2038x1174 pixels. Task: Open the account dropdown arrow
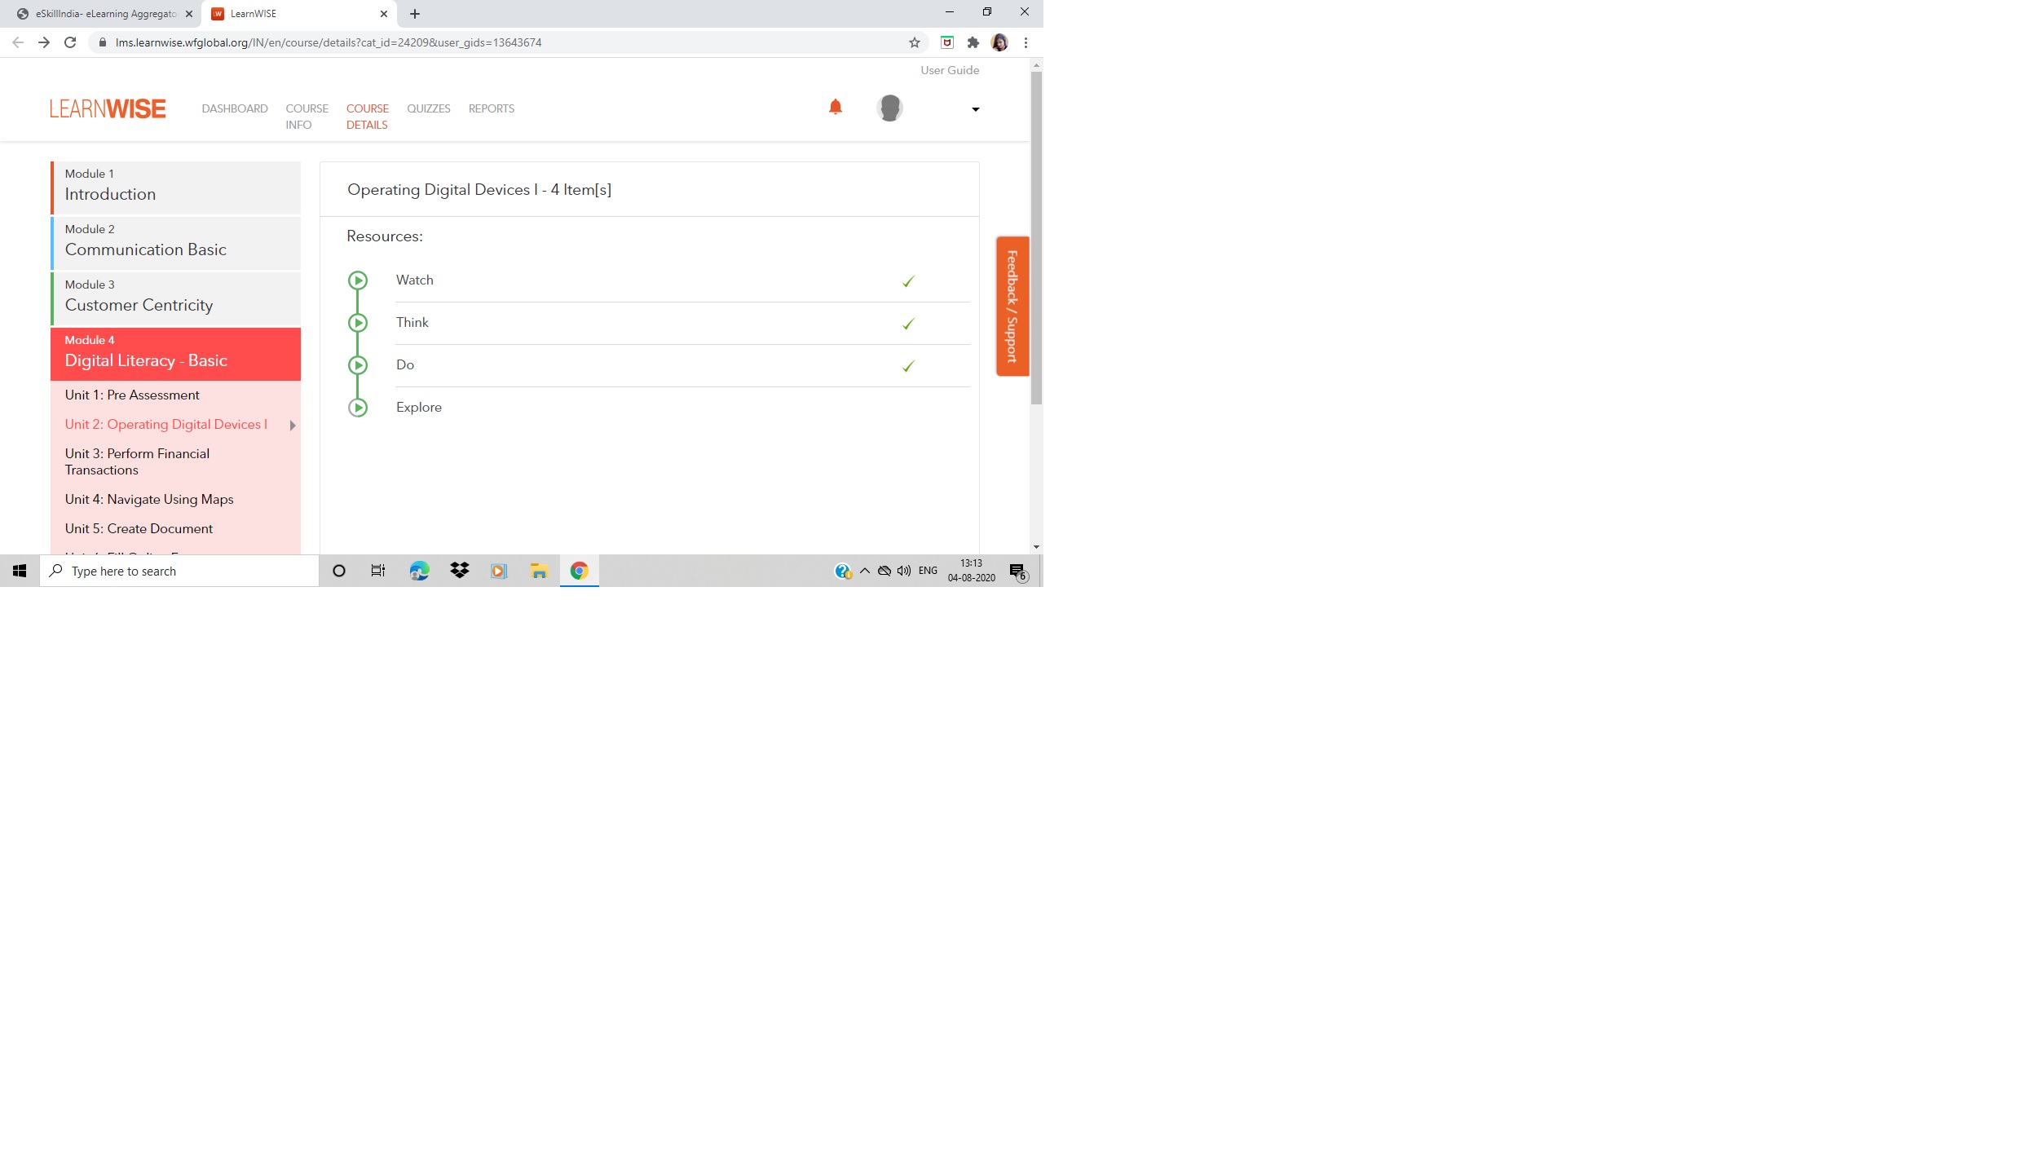coord(975,109)
